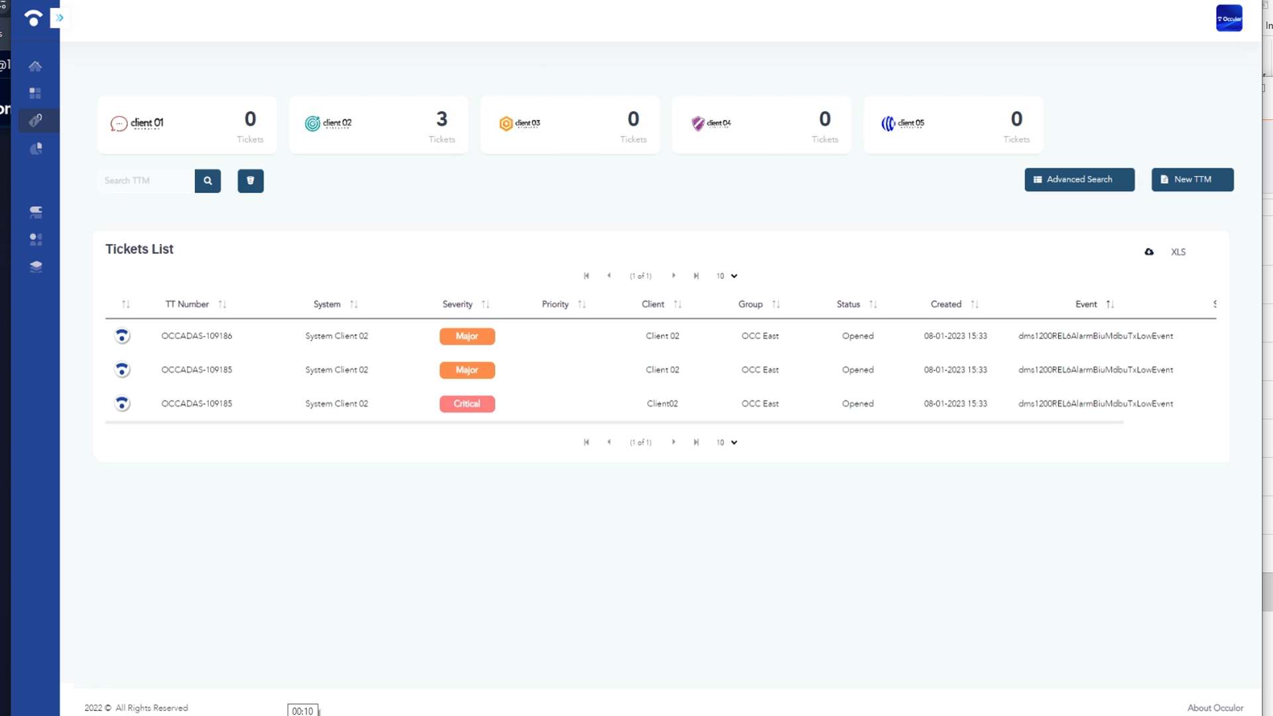Click the New TTM button

point(1192,180)
